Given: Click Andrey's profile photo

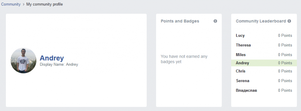Looking at the screenshot, I should [24, 60].
